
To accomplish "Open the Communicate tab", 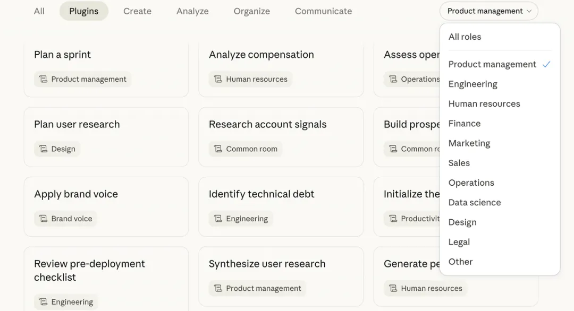I will (324, 11).
